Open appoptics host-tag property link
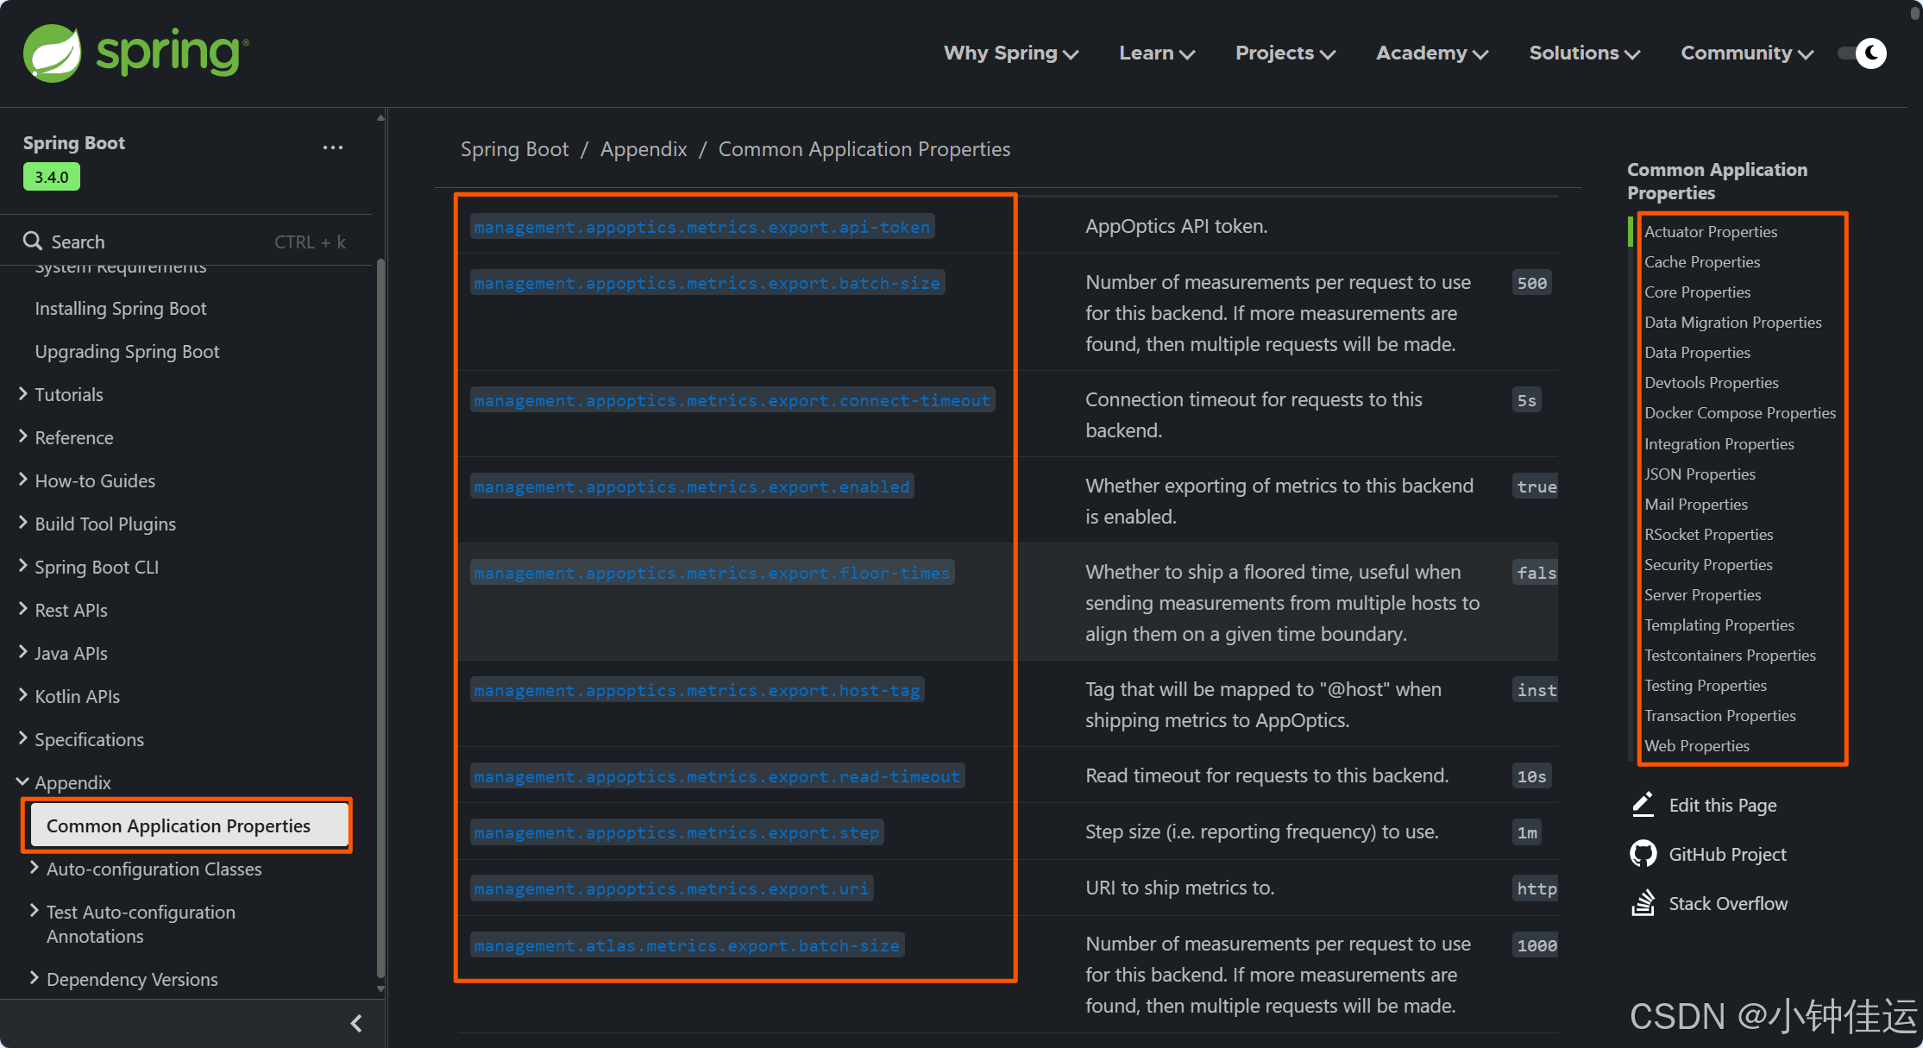 coord(697,690)
